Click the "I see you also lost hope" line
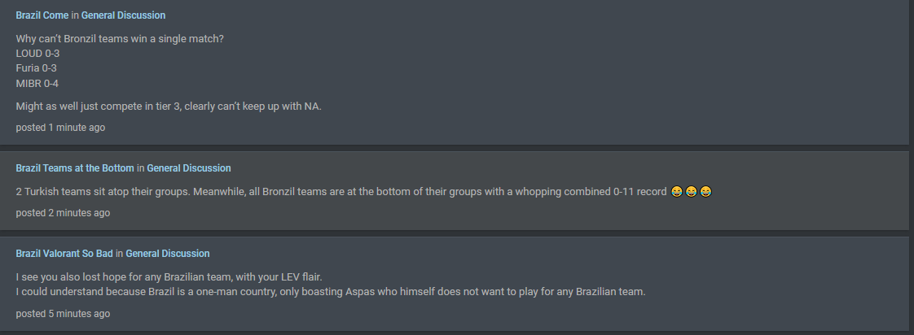Image resolution: width=914 pixels, height=335 pixels. pos(169,276)
